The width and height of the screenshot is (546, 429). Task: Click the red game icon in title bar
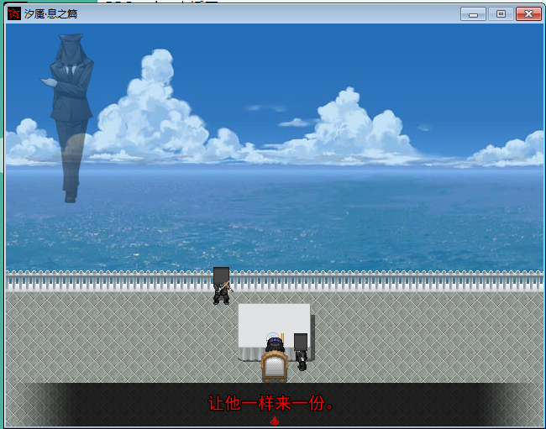14,13
